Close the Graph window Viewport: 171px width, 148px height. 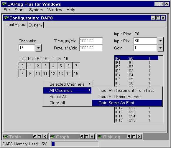click(92, 137)
